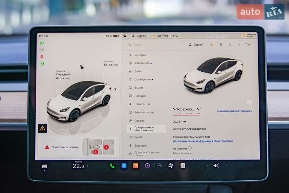Tap Открыть Передний багажник
This screenshot has height=193, width=289.
63,75
